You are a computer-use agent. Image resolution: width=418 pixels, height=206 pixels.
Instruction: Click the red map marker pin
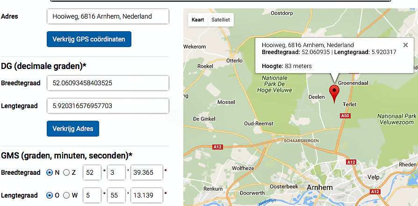[x=334, y=94]
